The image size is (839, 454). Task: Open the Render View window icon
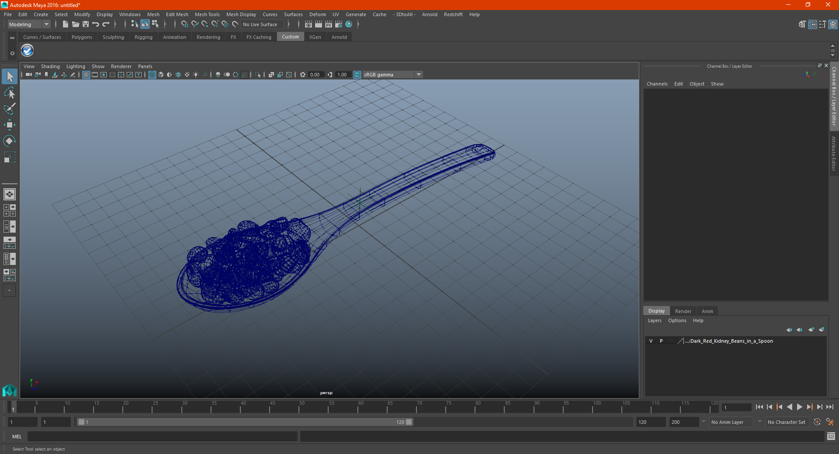[309, 24]
